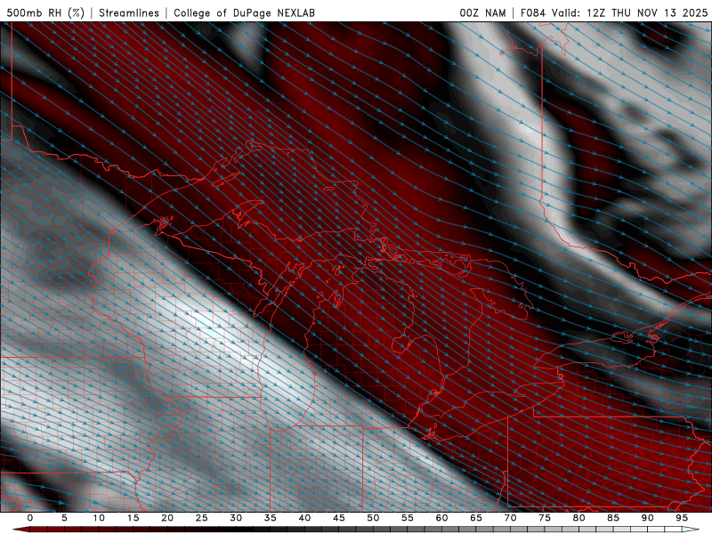Click the "95" label on the color scale
The height and width of the screenshot is (534, 712).
tap(682, 518)
